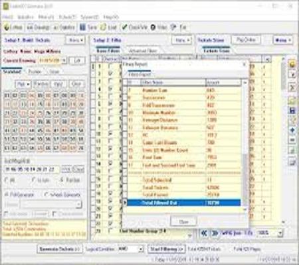This screenshot has height=265, width=299.
Task: Click the green checkmark toolbar icon
Action: (x=124, y=27)
